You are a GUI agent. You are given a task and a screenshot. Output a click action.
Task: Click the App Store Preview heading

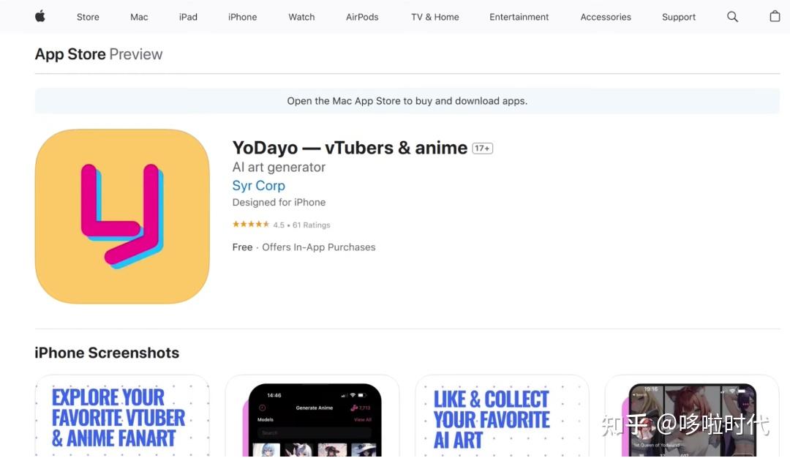pyautogui.click(x=99, y=54)
